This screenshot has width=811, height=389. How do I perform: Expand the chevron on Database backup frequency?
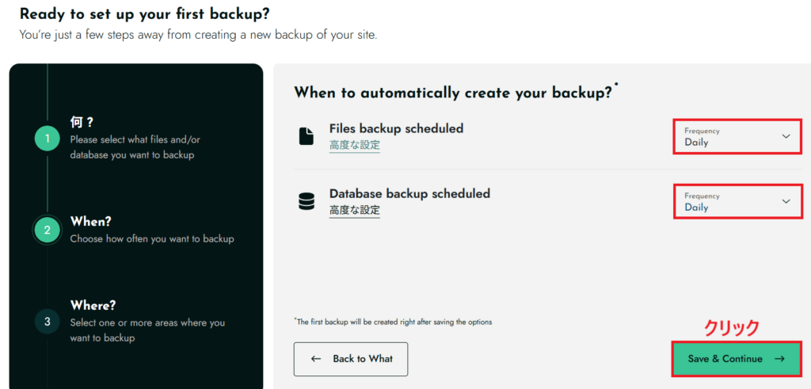pos(786,201)
